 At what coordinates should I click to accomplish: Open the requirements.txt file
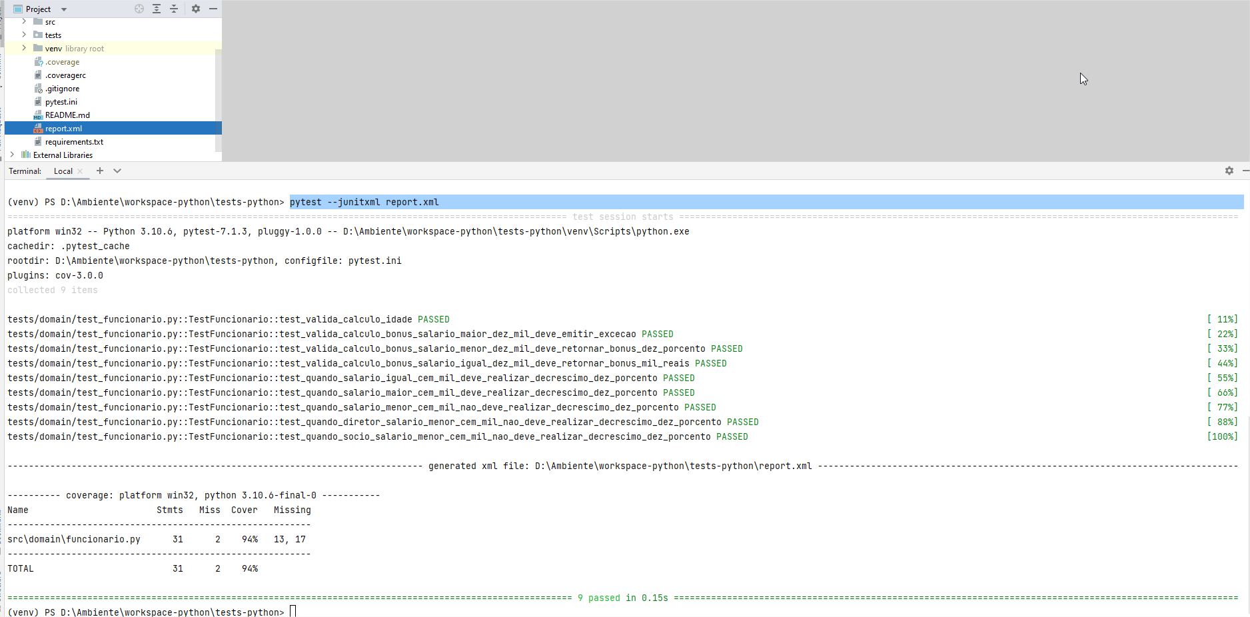coord(74,141)
